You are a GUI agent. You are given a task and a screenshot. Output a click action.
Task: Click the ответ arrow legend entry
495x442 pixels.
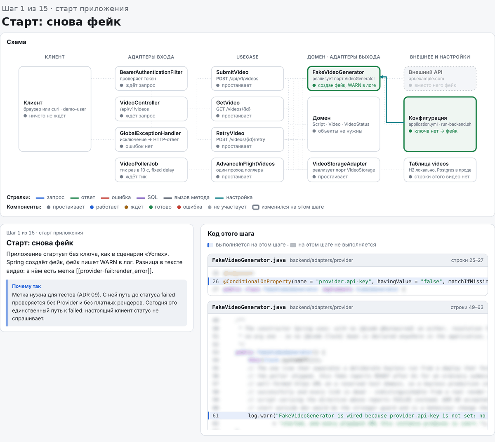pos(82,197)
